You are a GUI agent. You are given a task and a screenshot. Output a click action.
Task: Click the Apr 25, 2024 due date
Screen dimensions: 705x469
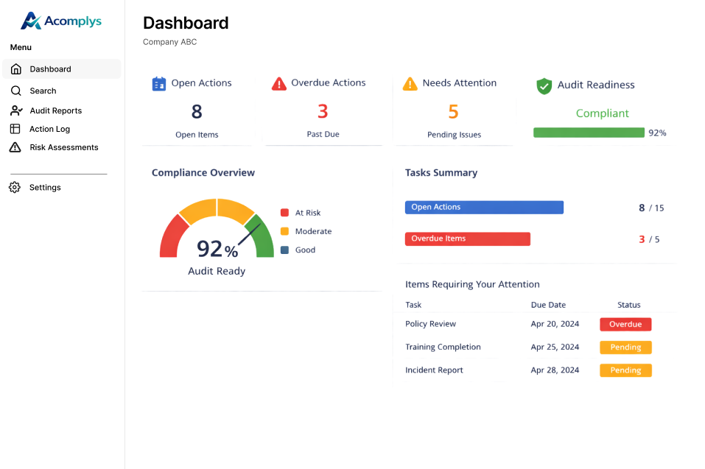(555, 347)
